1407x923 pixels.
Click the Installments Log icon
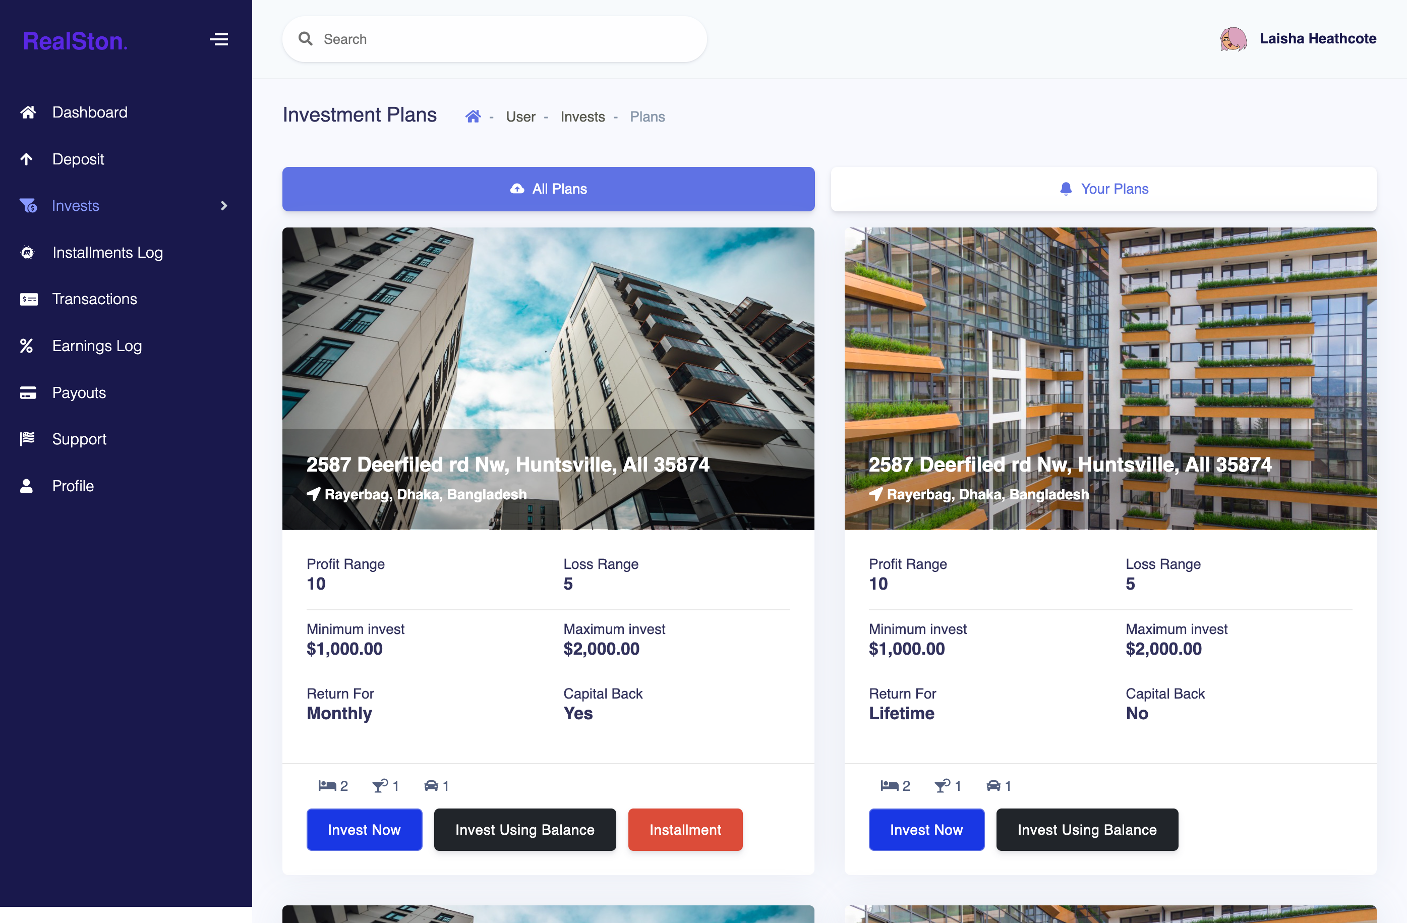coord(27,253)
